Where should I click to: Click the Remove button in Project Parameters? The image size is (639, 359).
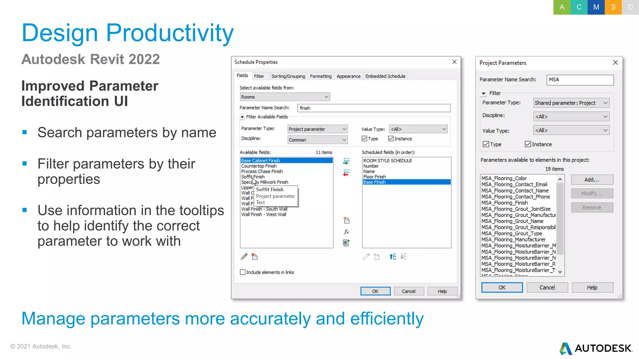592,208
